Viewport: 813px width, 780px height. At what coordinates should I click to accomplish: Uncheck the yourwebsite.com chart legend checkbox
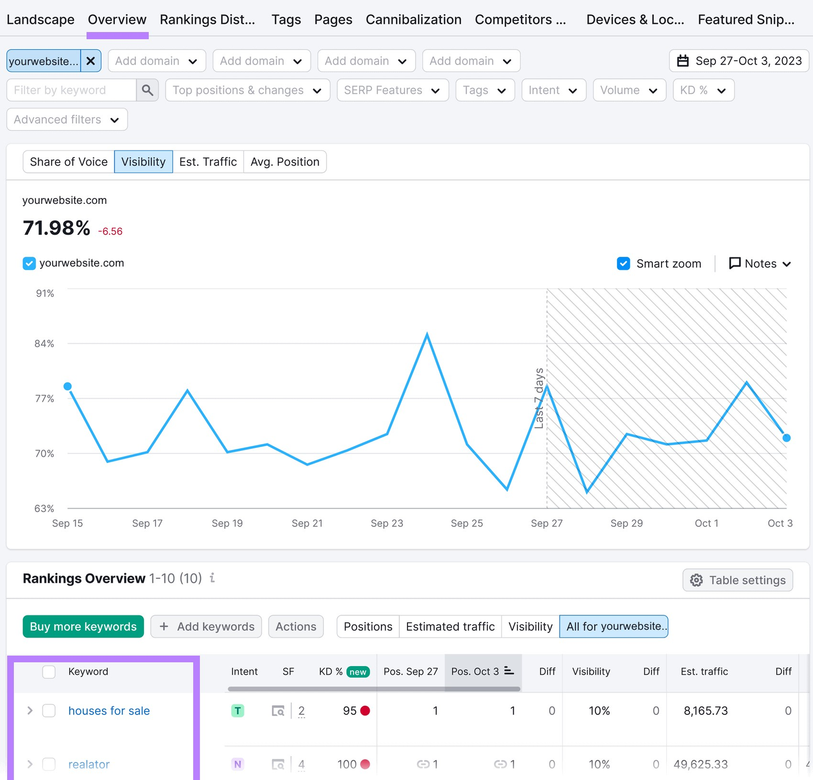(29, 263)
